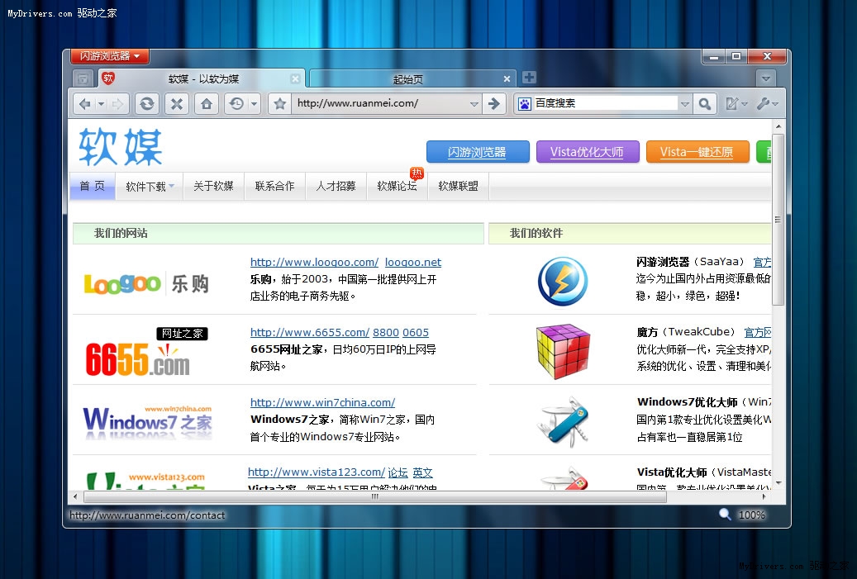Select 软媒联盟 in the navigation bar
Image resolution: width=857 pixels, height=579 pixels.
click(x=458, y=187)
